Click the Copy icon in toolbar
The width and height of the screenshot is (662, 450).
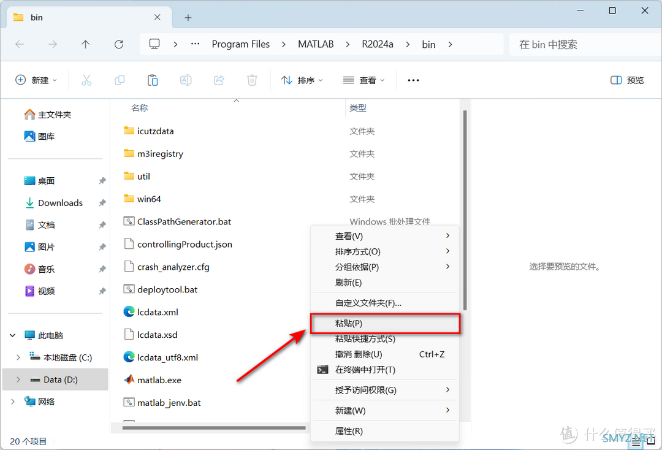tap(120, 80)
